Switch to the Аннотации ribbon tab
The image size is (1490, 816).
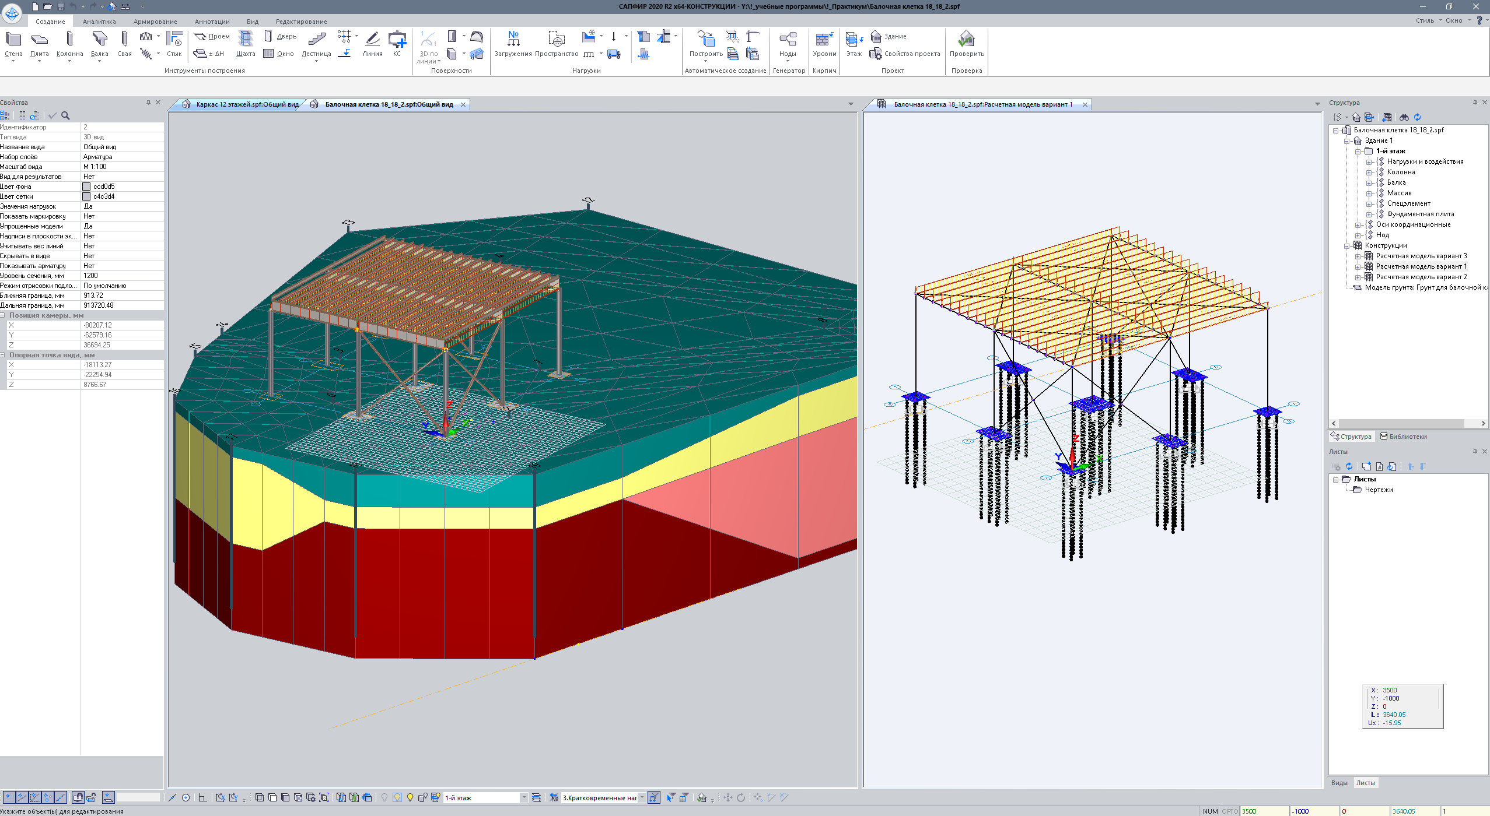pos(212,22)
